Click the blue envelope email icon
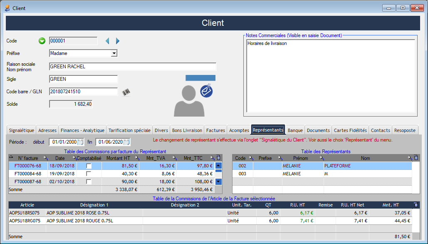The width and height of the screenshot is (428, 244). [206, 91]
